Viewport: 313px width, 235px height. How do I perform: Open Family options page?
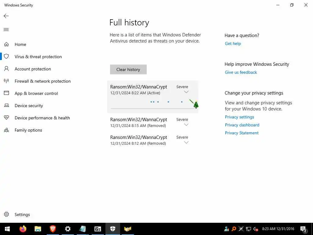[x=28, y=130]
